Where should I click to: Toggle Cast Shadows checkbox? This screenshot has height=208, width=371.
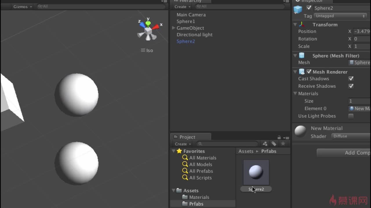tap(351, 79)
